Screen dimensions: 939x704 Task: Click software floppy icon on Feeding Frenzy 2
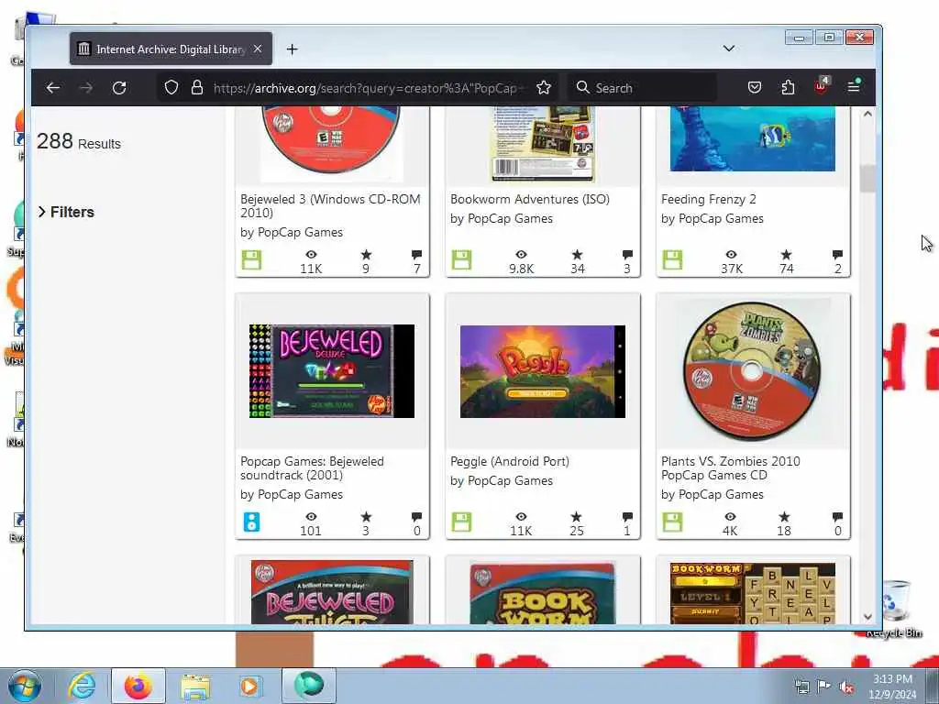672,259
